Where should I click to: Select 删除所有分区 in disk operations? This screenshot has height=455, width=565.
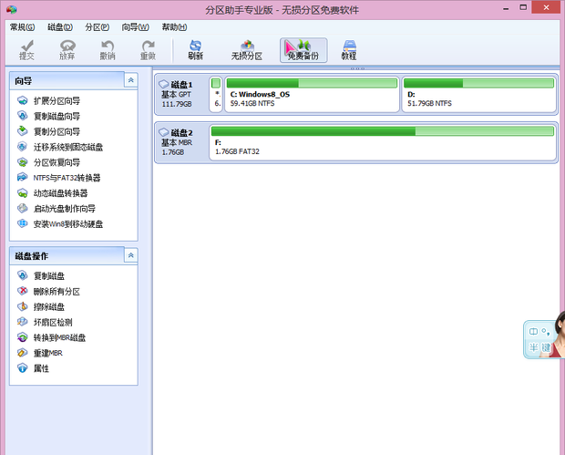pos(56,291)
